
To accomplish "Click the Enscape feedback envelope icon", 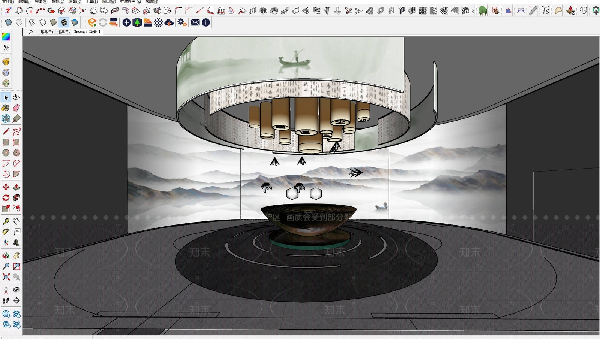I will coord(195,22).
